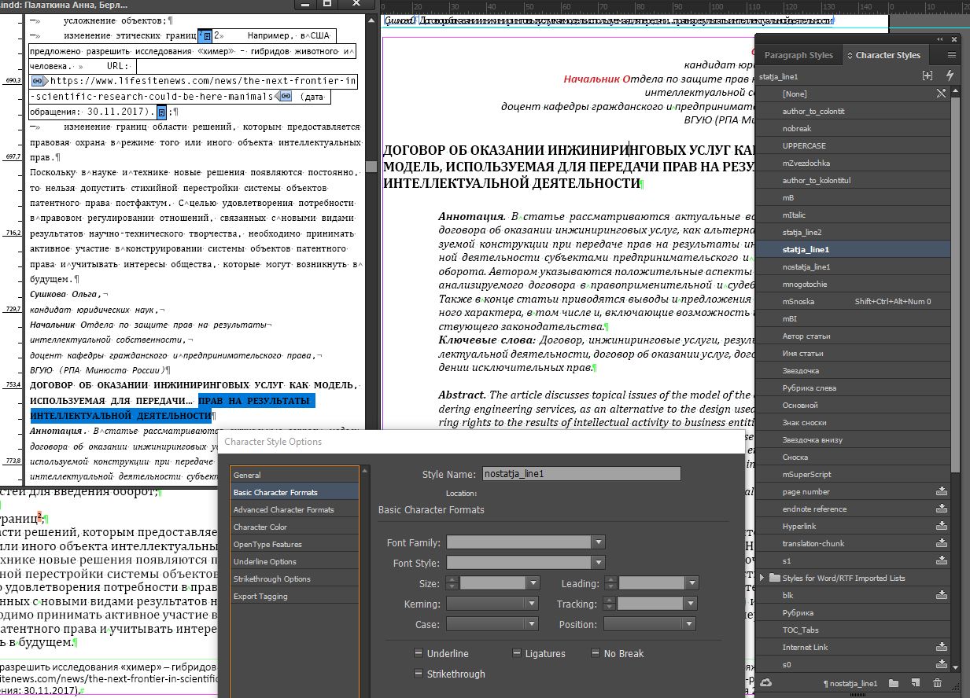
Task: Expand Styles for Word/RTF Imported Lists group
Action: tap(762, 578)
